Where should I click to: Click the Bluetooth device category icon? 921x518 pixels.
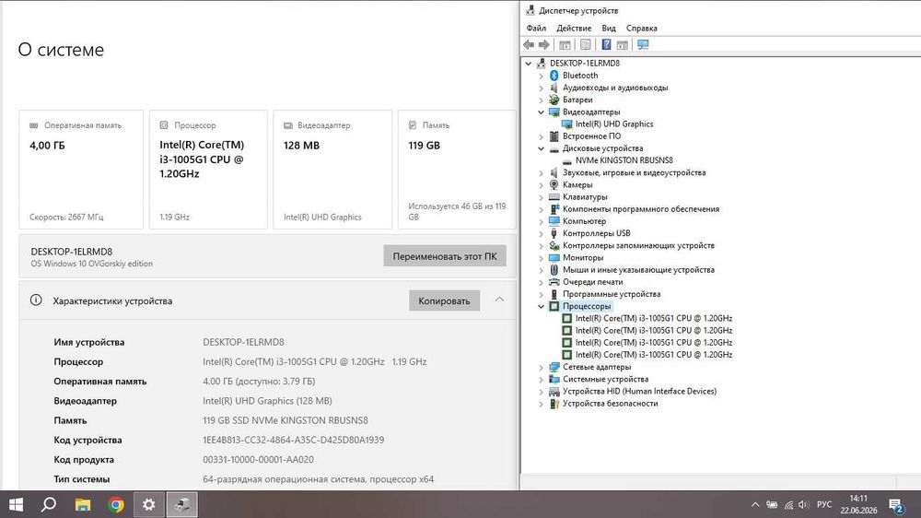[554, 76]
